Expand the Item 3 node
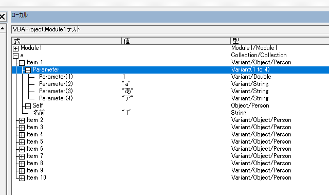The width and height of the screenshot is (329, 195). pos(22,128)
